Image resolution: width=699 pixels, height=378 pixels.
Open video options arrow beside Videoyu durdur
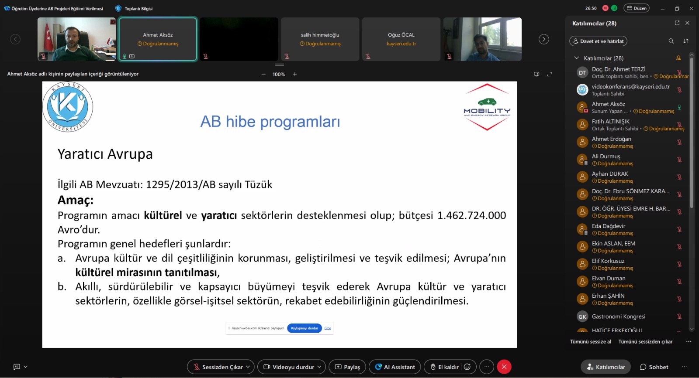pyautogui.click(x=319, y=367)
